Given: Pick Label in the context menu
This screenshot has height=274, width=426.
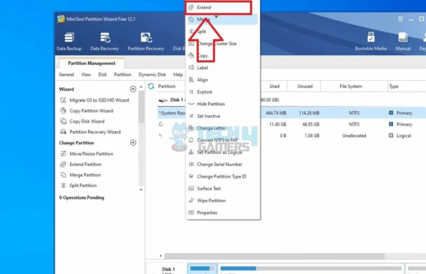Looking at the screenshot, I should pyautogui.click(x=223, y=68).
